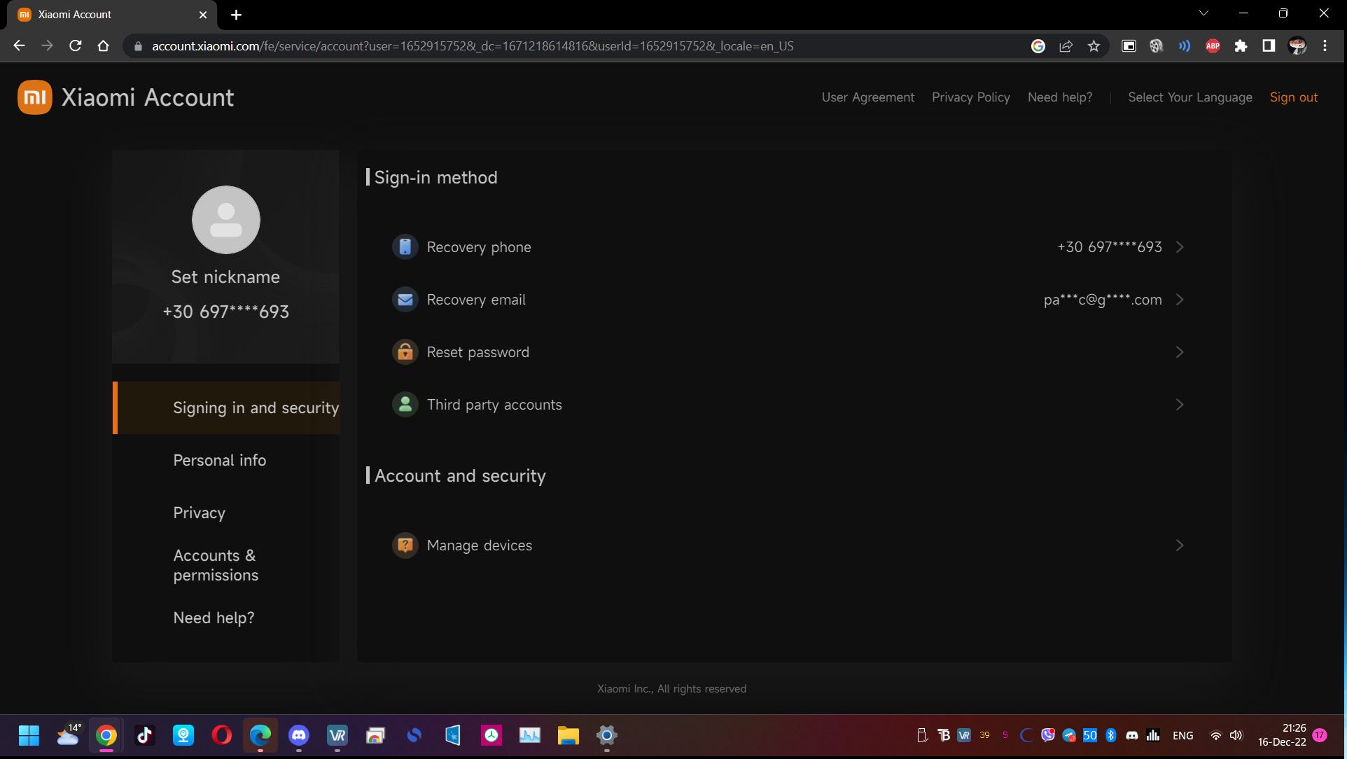Open Select Your Language menu
The height and width of the screenshot is (759, 1347).
tap(1189, 97)
